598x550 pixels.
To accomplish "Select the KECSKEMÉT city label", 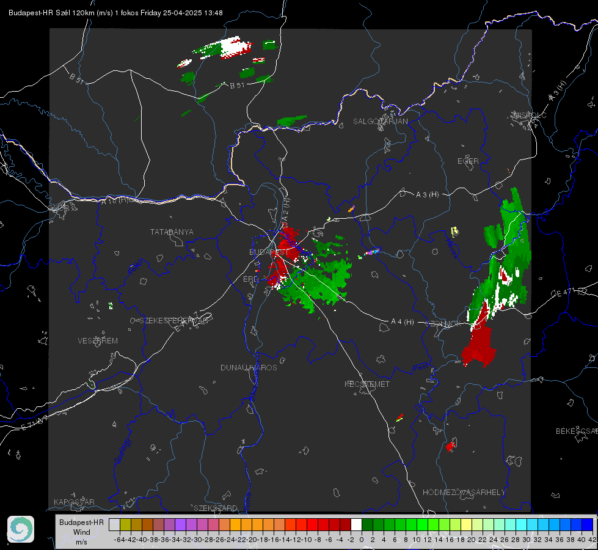I will click(367, 384).
